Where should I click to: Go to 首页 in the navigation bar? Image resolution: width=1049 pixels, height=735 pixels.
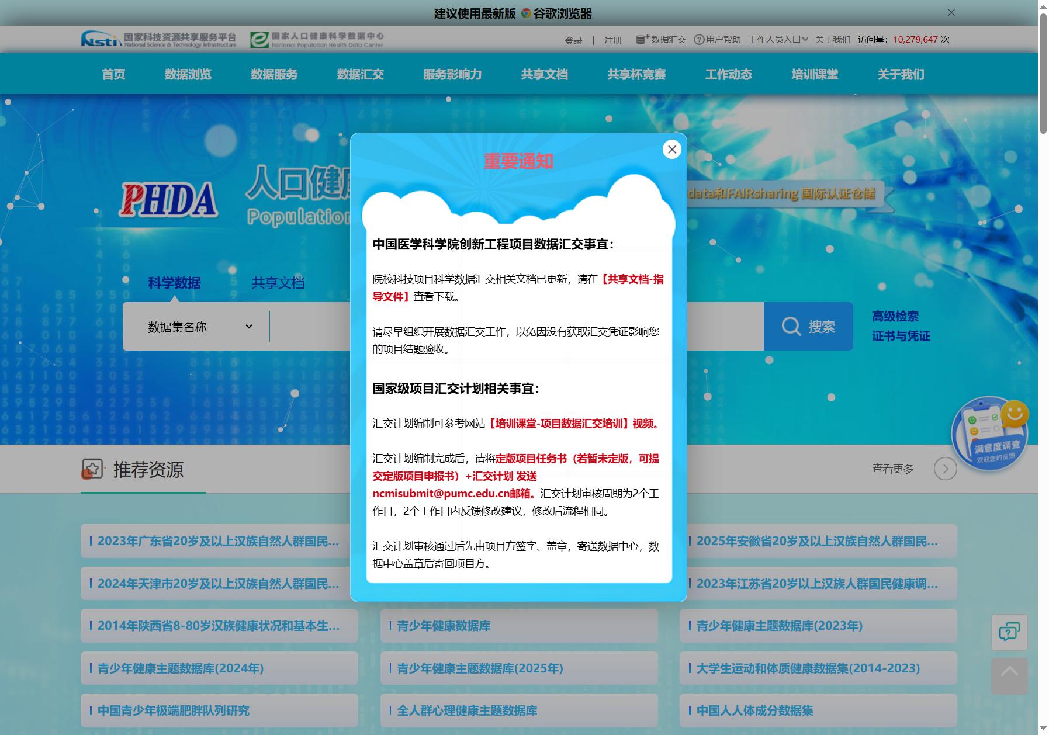coord(113,74)
